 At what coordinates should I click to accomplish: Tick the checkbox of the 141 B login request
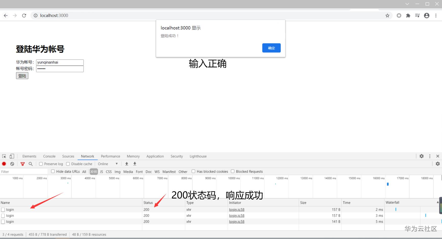3,222
